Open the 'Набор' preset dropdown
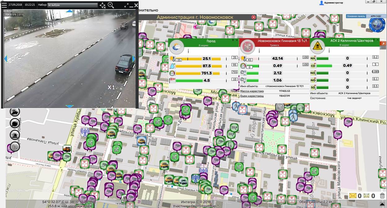Screen dimensions: 387x208 click(x=73, y=5)
